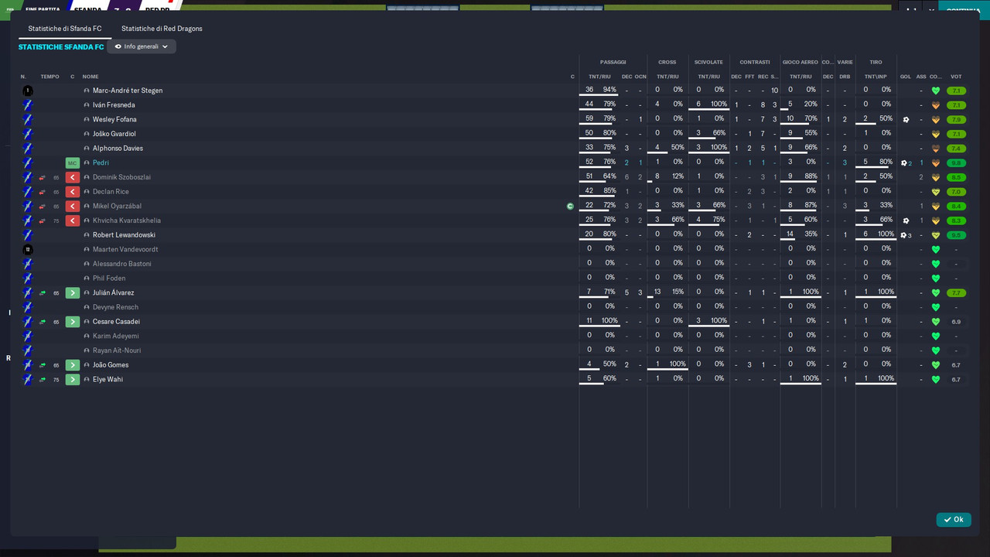Click the goal ball icon in Pedri's row

(x=903, y=163)
